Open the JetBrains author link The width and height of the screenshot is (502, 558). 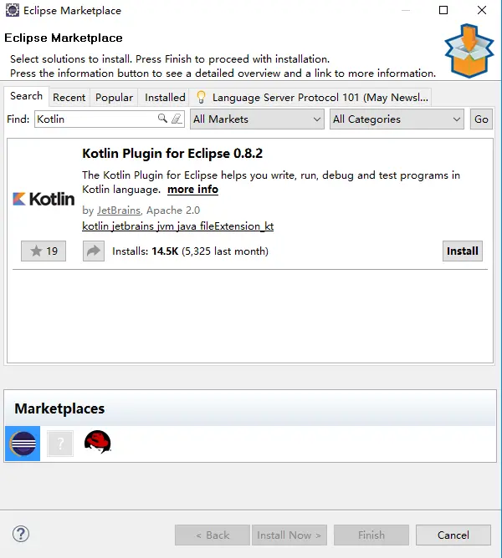click(119, 211)
